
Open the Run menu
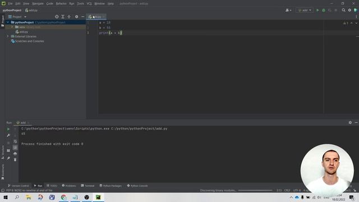72,4
